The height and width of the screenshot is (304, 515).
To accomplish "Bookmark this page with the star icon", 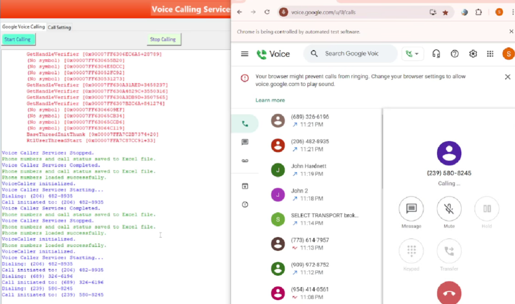I will [446, 13].
